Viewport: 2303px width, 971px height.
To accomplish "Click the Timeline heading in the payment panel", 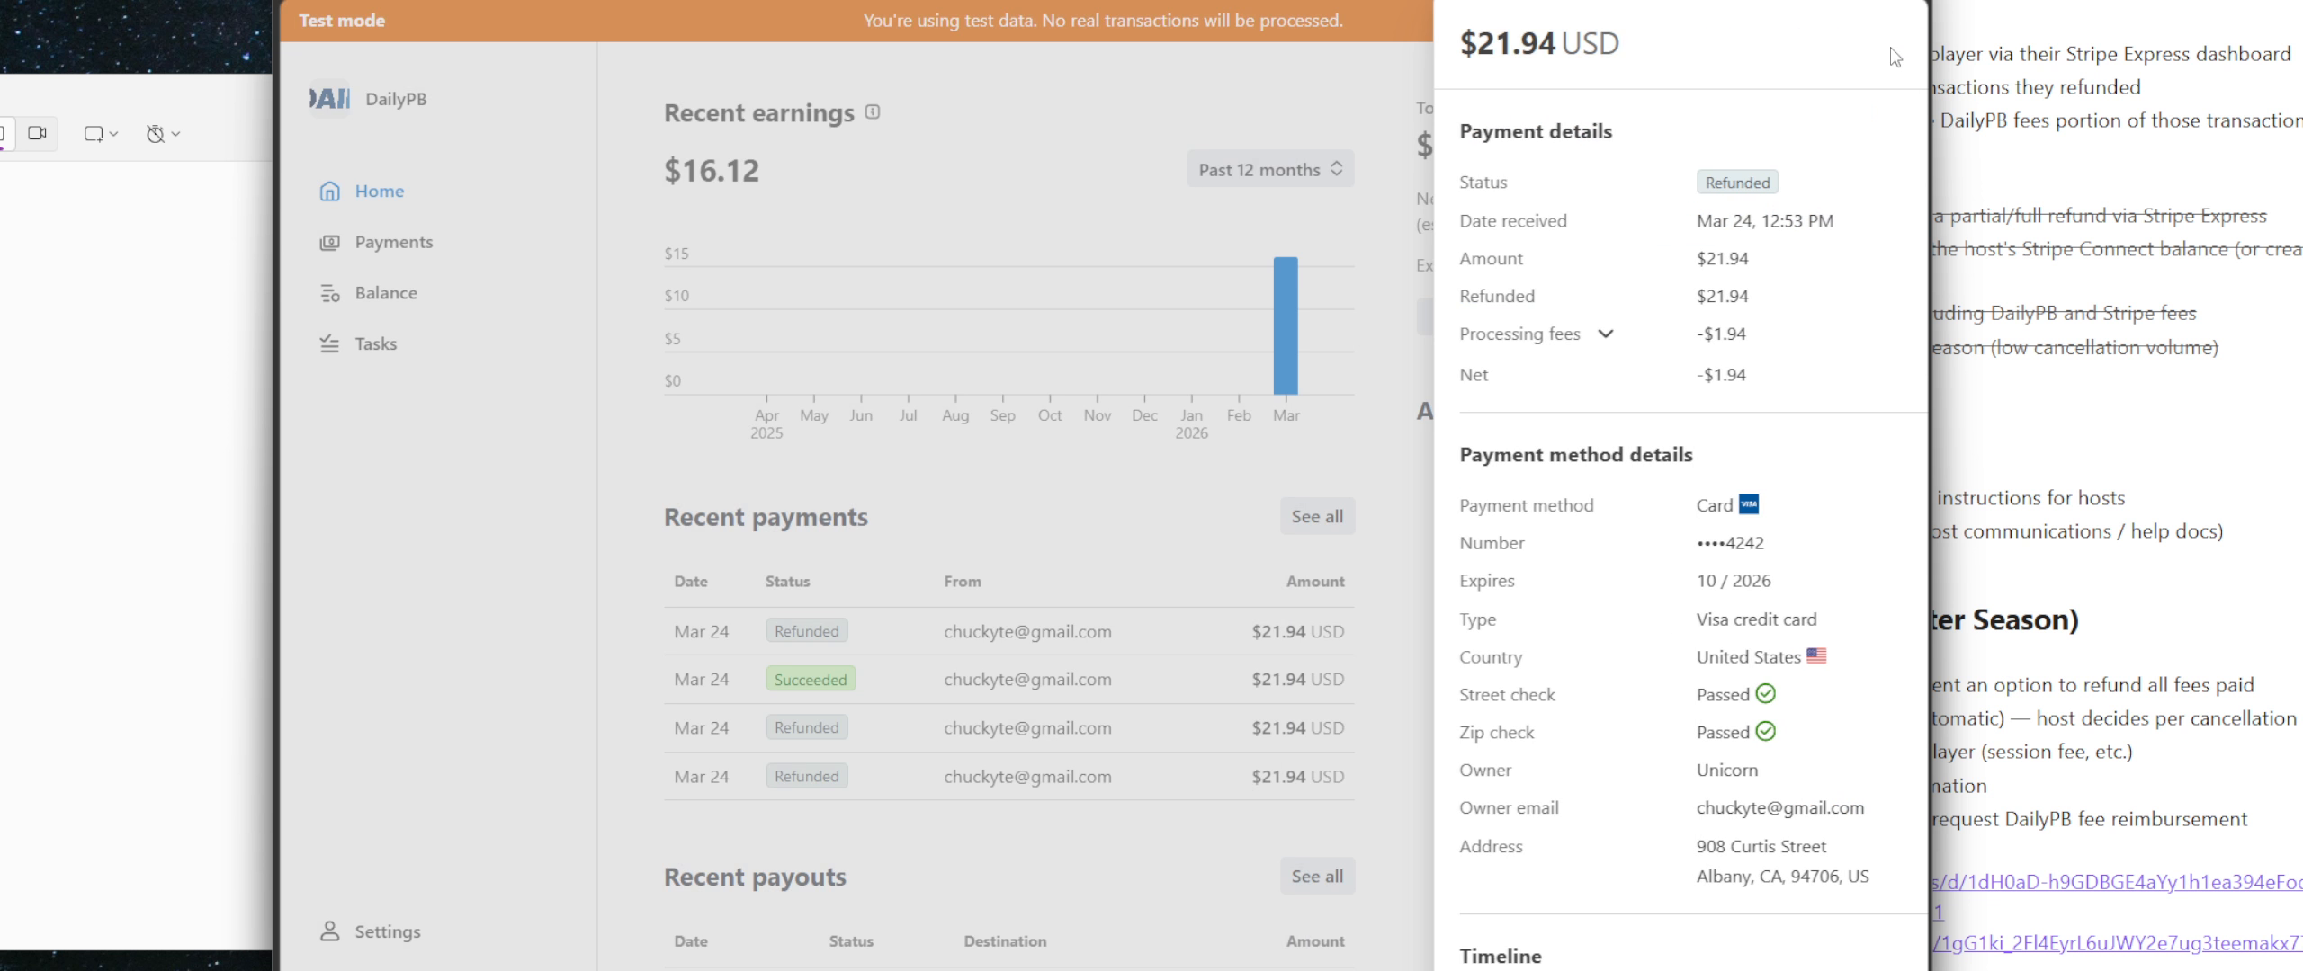I will (x=1501, y=956).
